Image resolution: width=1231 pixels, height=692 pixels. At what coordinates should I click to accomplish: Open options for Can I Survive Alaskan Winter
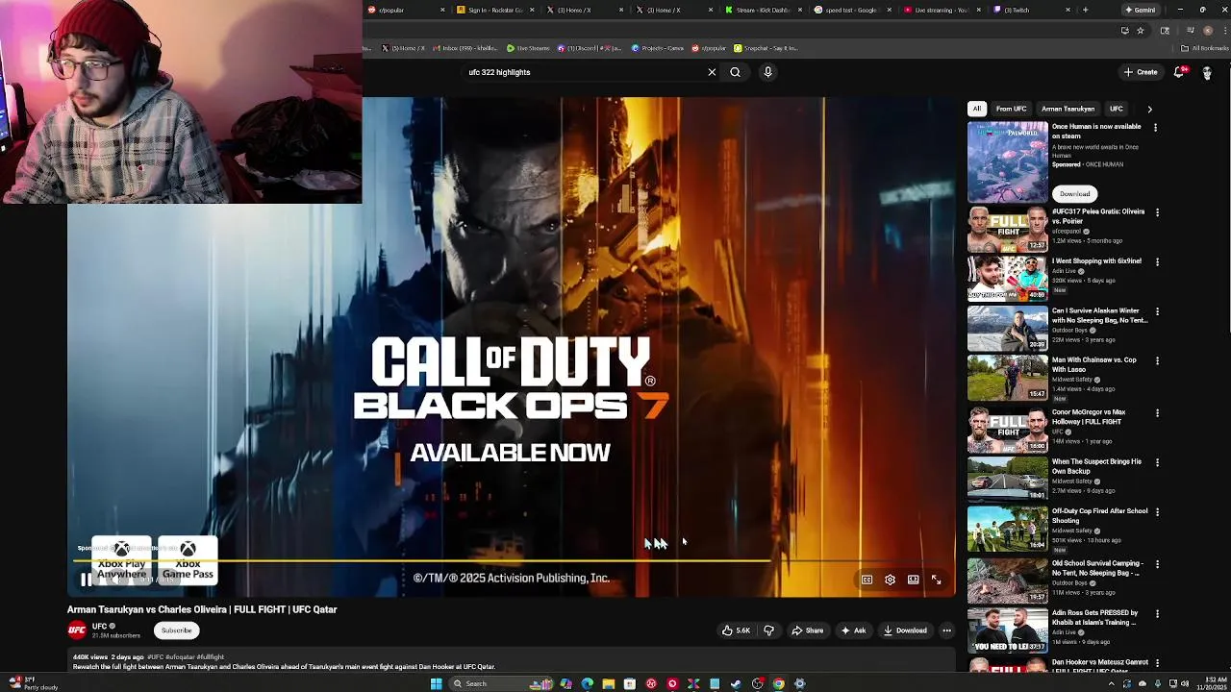(x=1157, y=311)
